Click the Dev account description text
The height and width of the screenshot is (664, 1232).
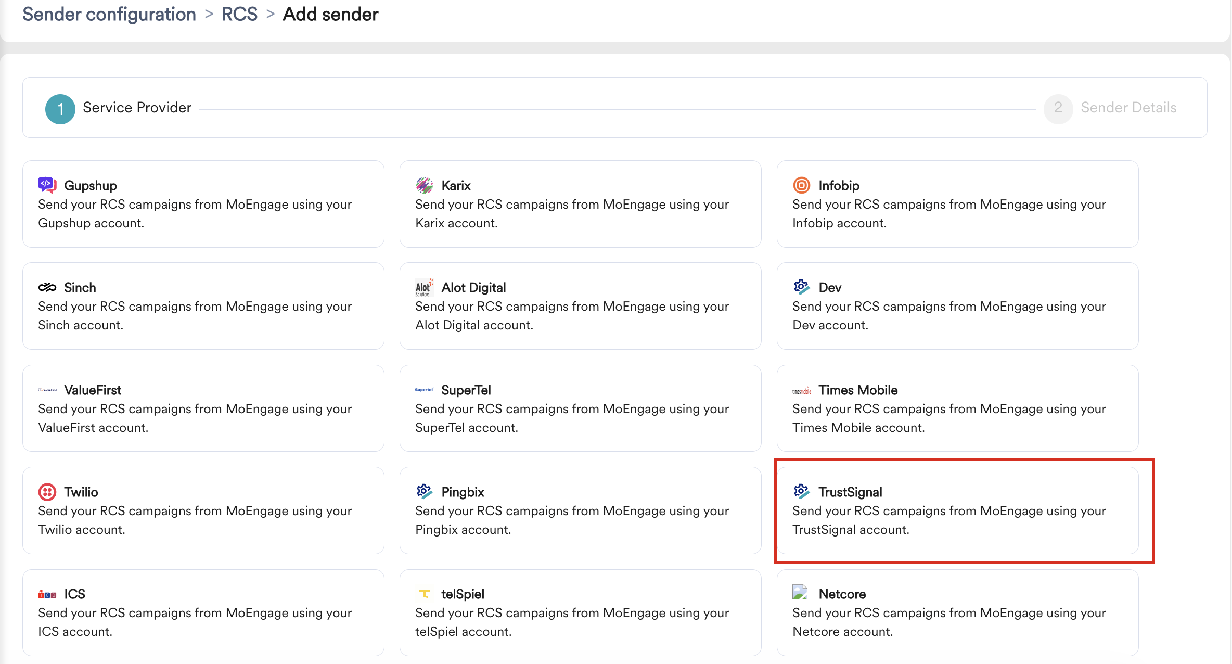[x=949, y=316]
